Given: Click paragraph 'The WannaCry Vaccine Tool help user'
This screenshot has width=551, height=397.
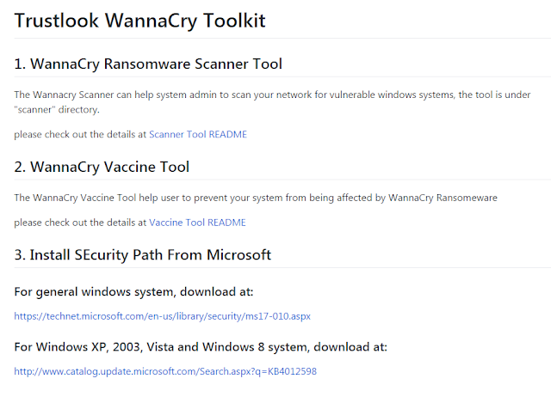Looking at the screenshot, I should [x=256, y=198].
